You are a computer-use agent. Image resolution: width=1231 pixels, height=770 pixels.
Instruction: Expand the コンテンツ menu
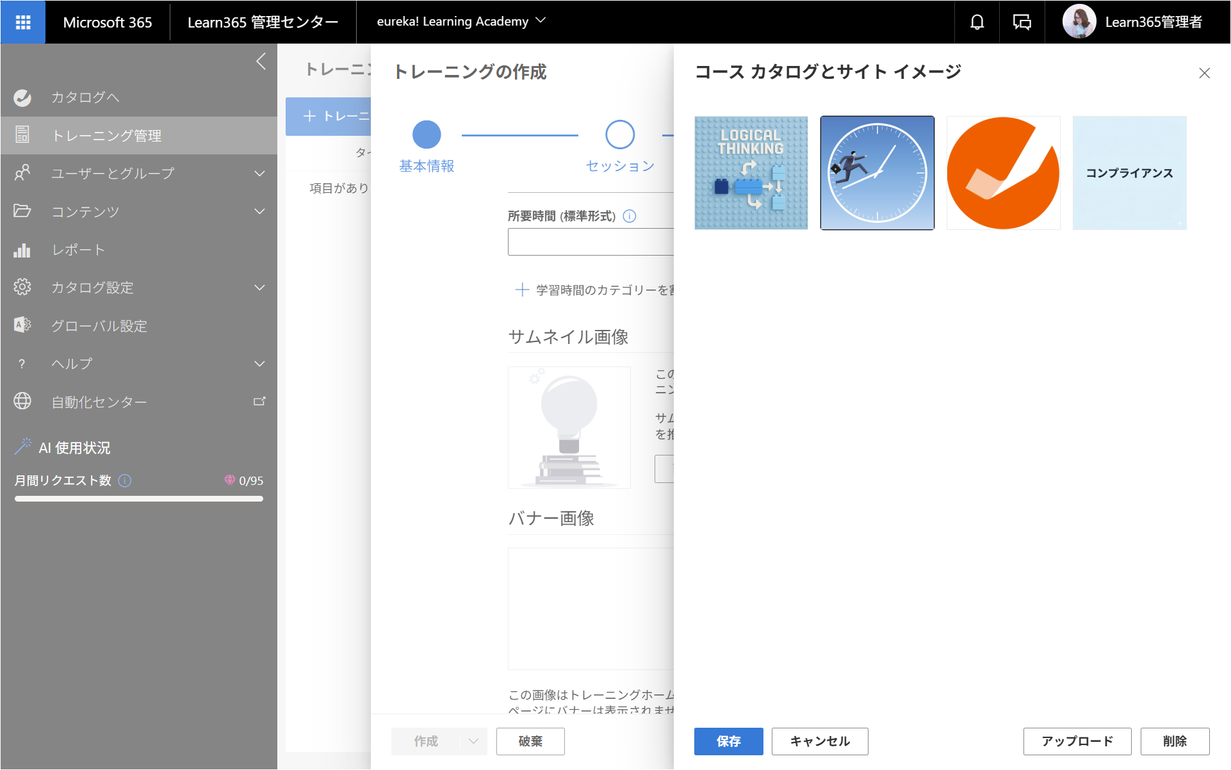259,211
